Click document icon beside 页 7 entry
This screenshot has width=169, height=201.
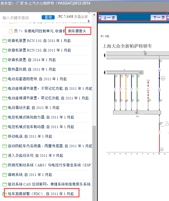11,31
